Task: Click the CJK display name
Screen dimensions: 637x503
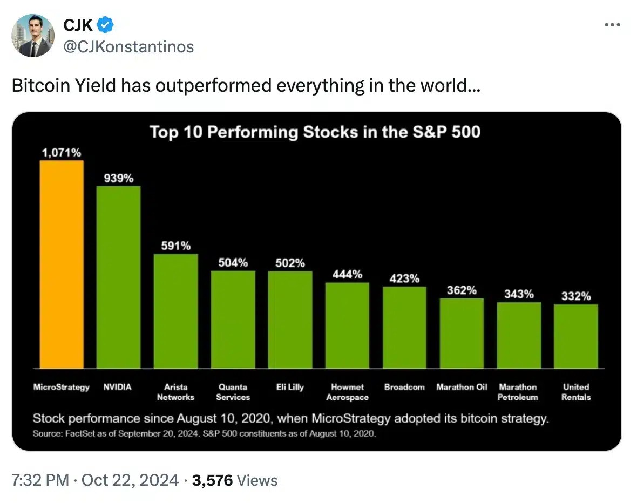Action: coord(77,25)
